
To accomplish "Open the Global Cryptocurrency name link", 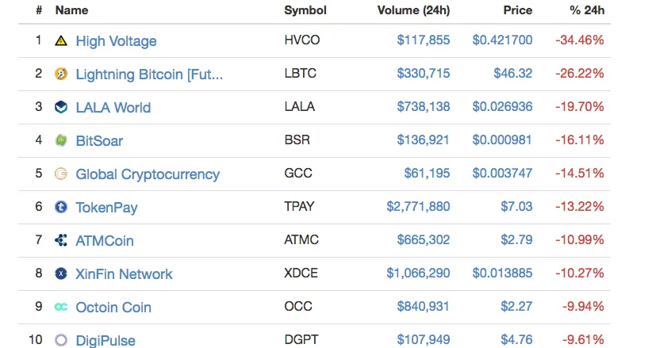I will 148,174.
